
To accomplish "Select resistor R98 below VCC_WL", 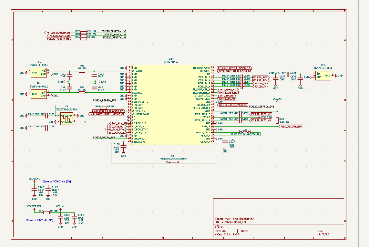I will [x=277, y=120].
